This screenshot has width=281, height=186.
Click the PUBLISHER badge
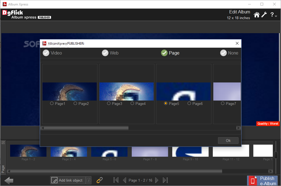tap(44, 17)
